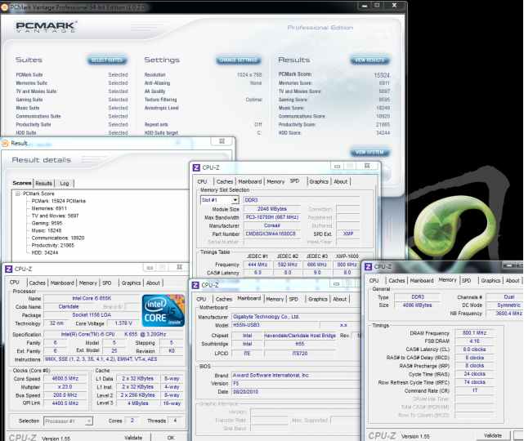Viewport: 524px width, 441px height.
Task: Click the Multiplier value x 23.0
Action: click(x=65, y=387)
